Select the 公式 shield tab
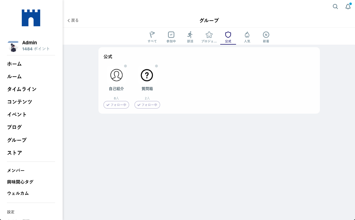The width and height of the screenshot is (355, 220). (228, 37)
